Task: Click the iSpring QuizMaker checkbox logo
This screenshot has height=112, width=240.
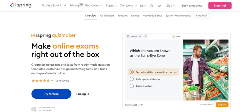Action: click(33, 35)
